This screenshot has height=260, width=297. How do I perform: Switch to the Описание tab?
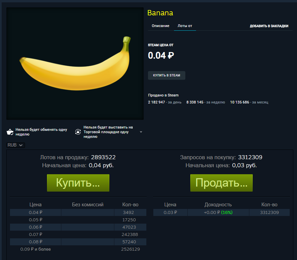point(160,26)
